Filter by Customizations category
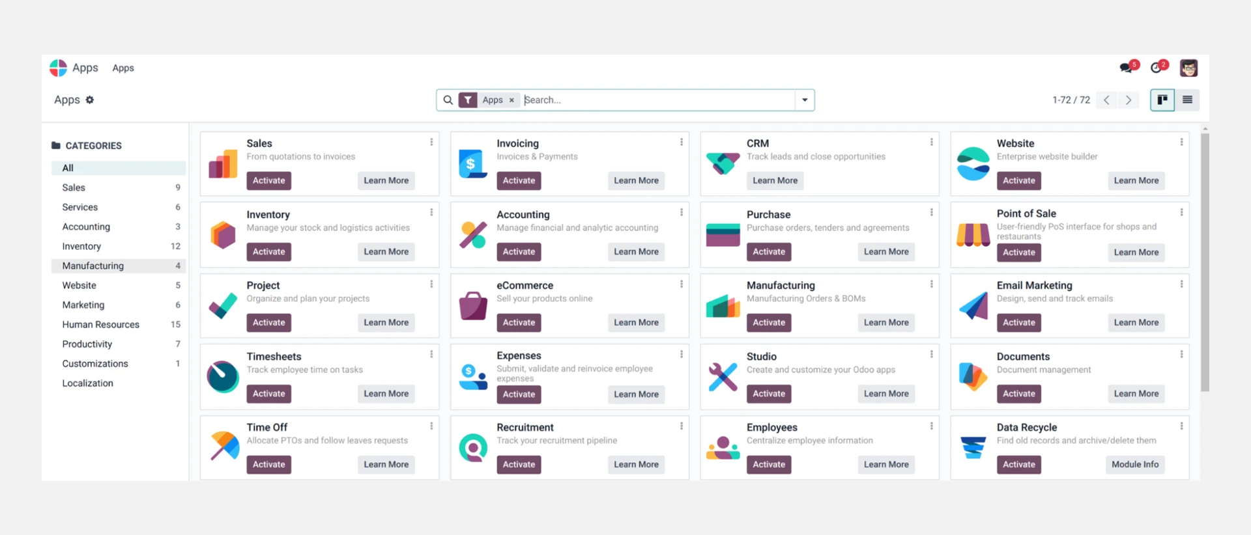The width and height of the screenshot is (1251, 535). 119,363
